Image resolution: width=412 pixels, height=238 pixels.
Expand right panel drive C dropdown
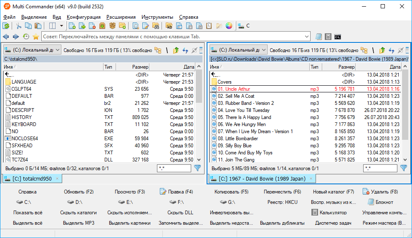coord(264,50)
